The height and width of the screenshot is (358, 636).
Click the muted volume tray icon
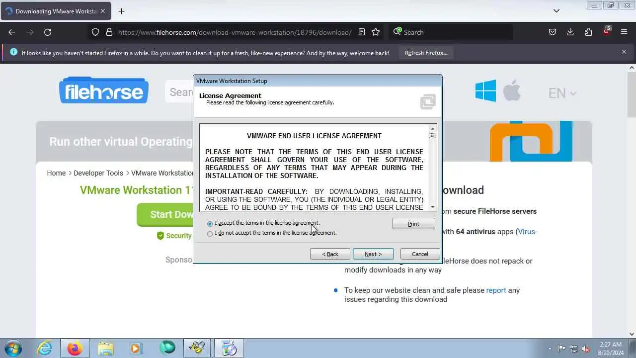(586, 349)
